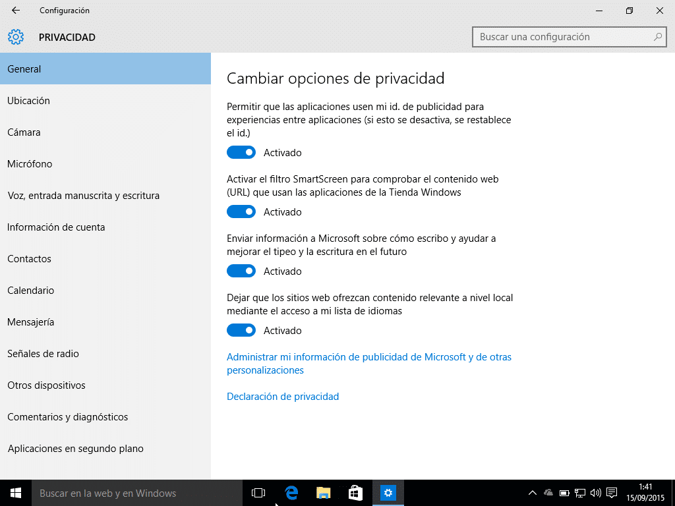Open Comentarios y diagnósticos section

click(105, 417)
